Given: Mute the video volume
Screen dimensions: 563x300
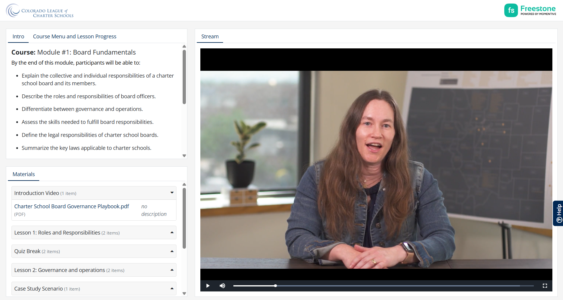Looking at the screenshot, I should 222,286.
